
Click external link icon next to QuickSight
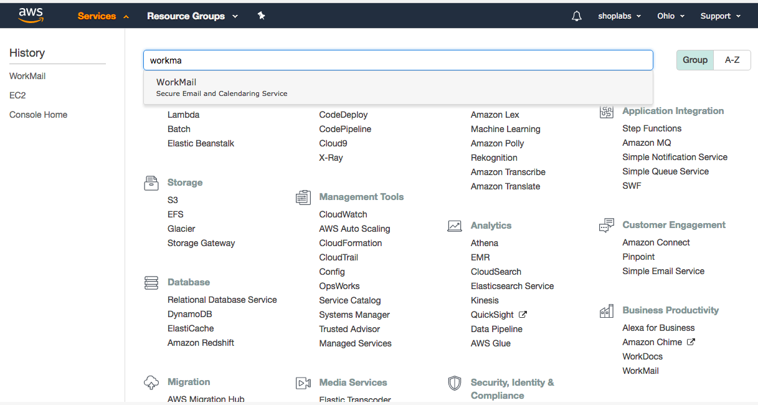point(523,315)
